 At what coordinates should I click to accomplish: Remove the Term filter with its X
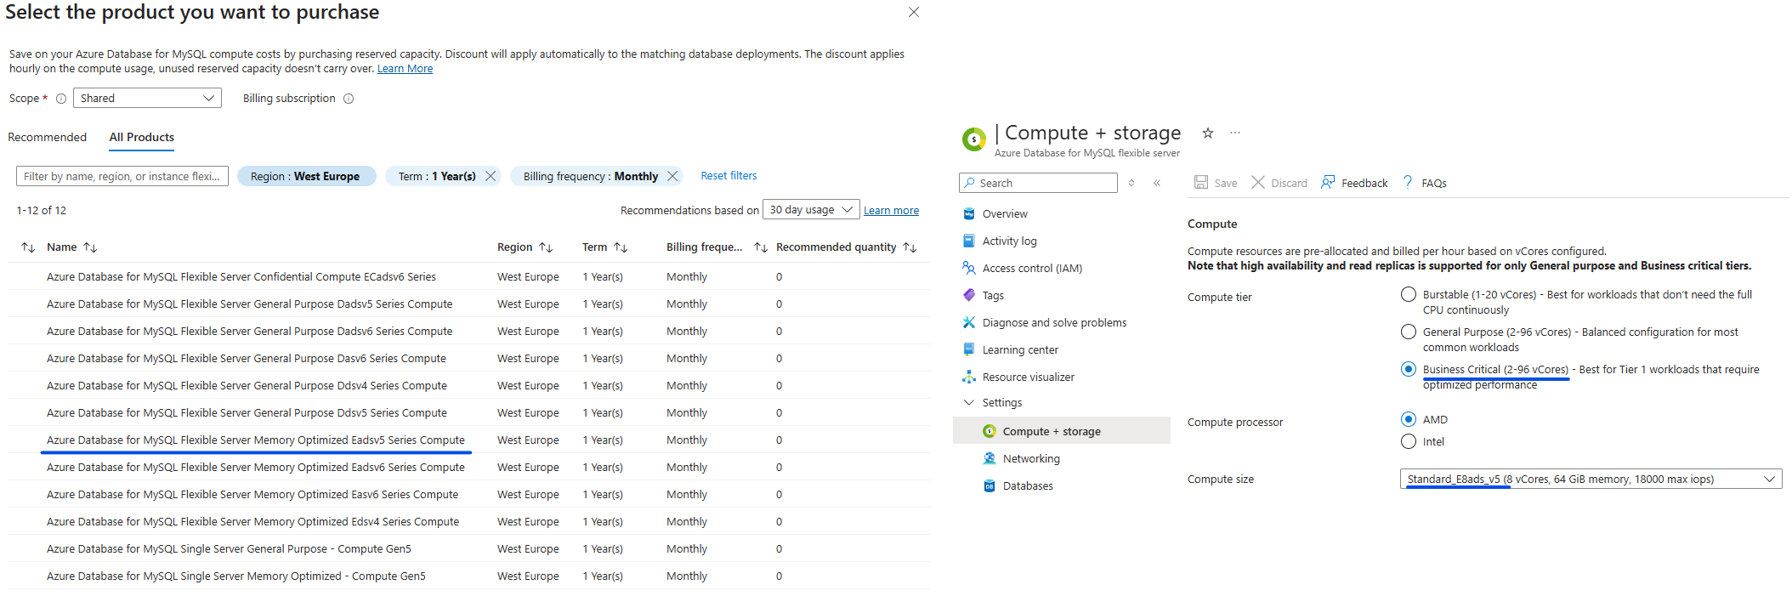pos(491,176)
